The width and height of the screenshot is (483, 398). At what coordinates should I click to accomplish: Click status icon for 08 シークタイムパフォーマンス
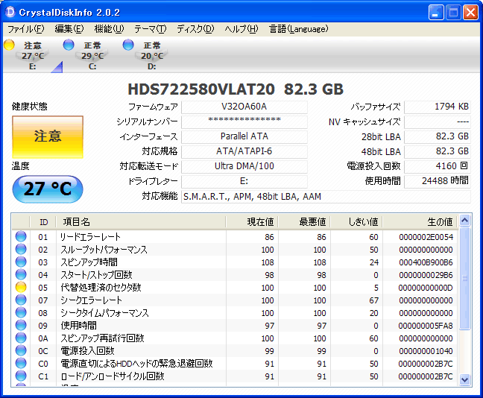pyautogui.click(x=21, y=312)
